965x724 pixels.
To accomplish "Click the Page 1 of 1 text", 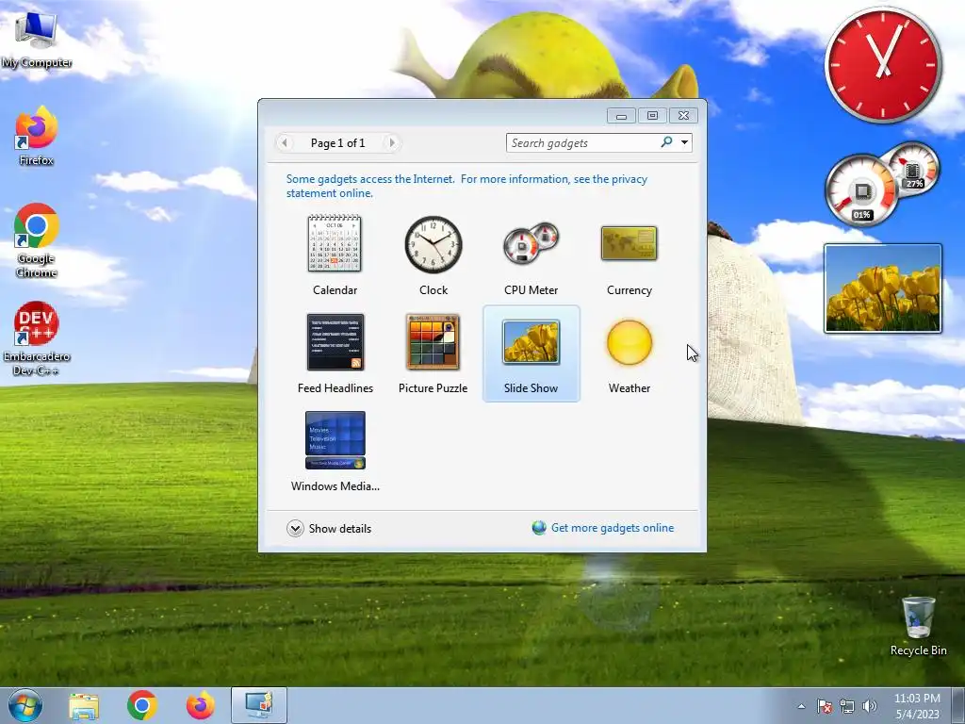I will pos(338,143).
